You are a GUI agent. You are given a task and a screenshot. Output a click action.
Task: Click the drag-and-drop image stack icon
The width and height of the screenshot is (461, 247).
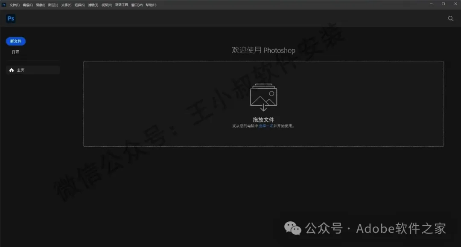[263, 97]
